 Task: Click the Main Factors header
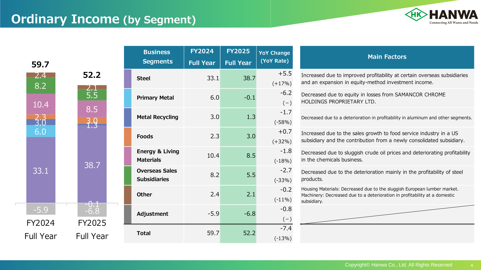click(387, 57)
